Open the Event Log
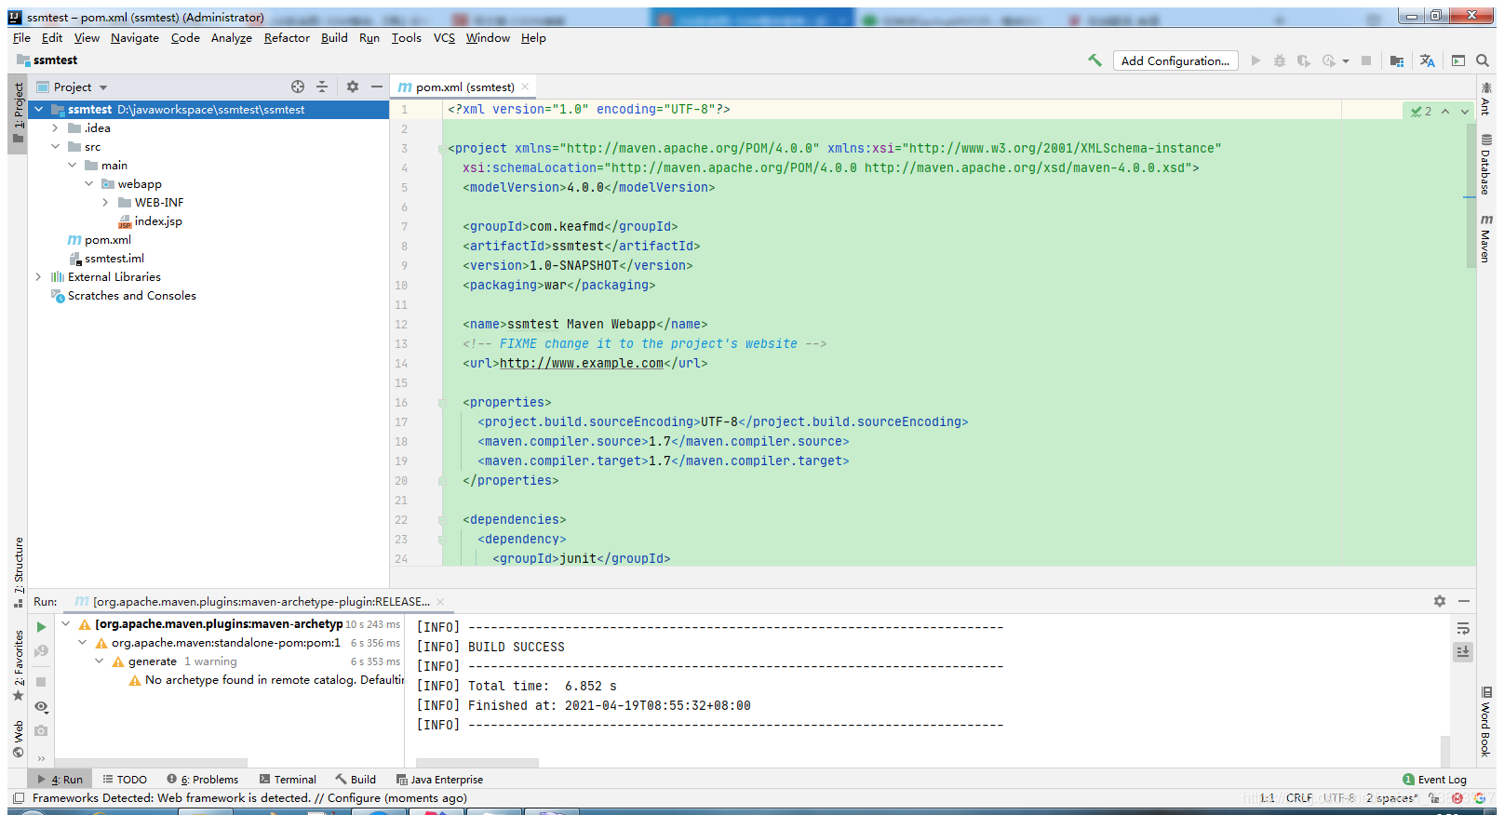This screenshot has width=1504, height=815. click(1434, 780)
